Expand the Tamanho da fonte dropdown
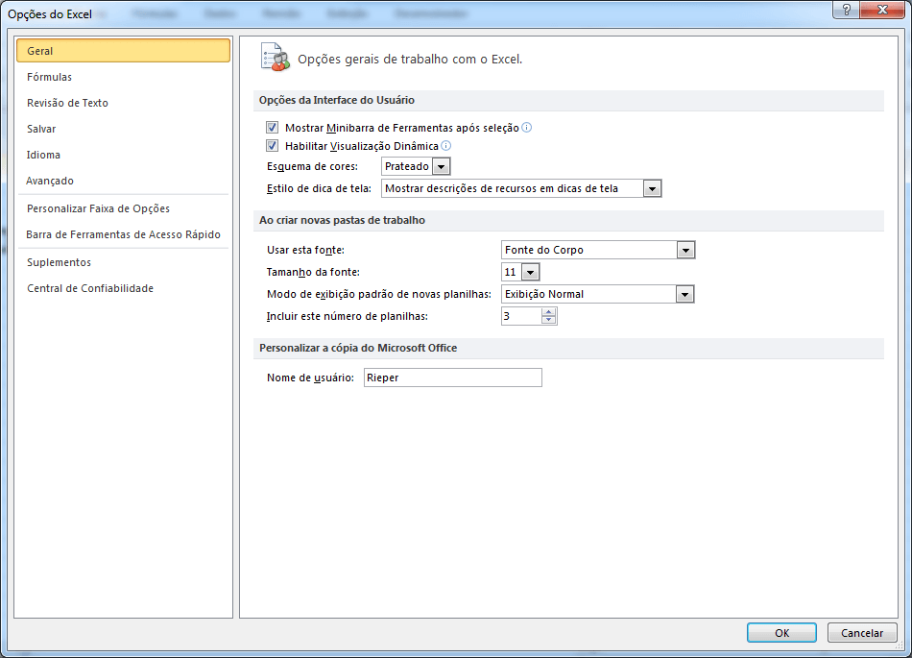This screenshot has height=658, width=912. [x=530, y=273]
